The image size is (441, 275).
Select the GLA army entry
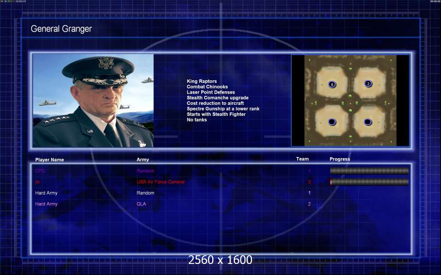tap(141, 204)
